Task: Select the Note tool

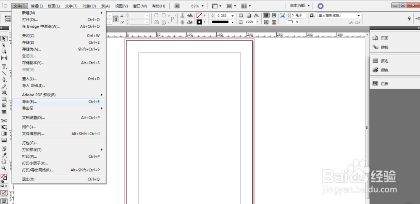Action: [x=4, y=148]
